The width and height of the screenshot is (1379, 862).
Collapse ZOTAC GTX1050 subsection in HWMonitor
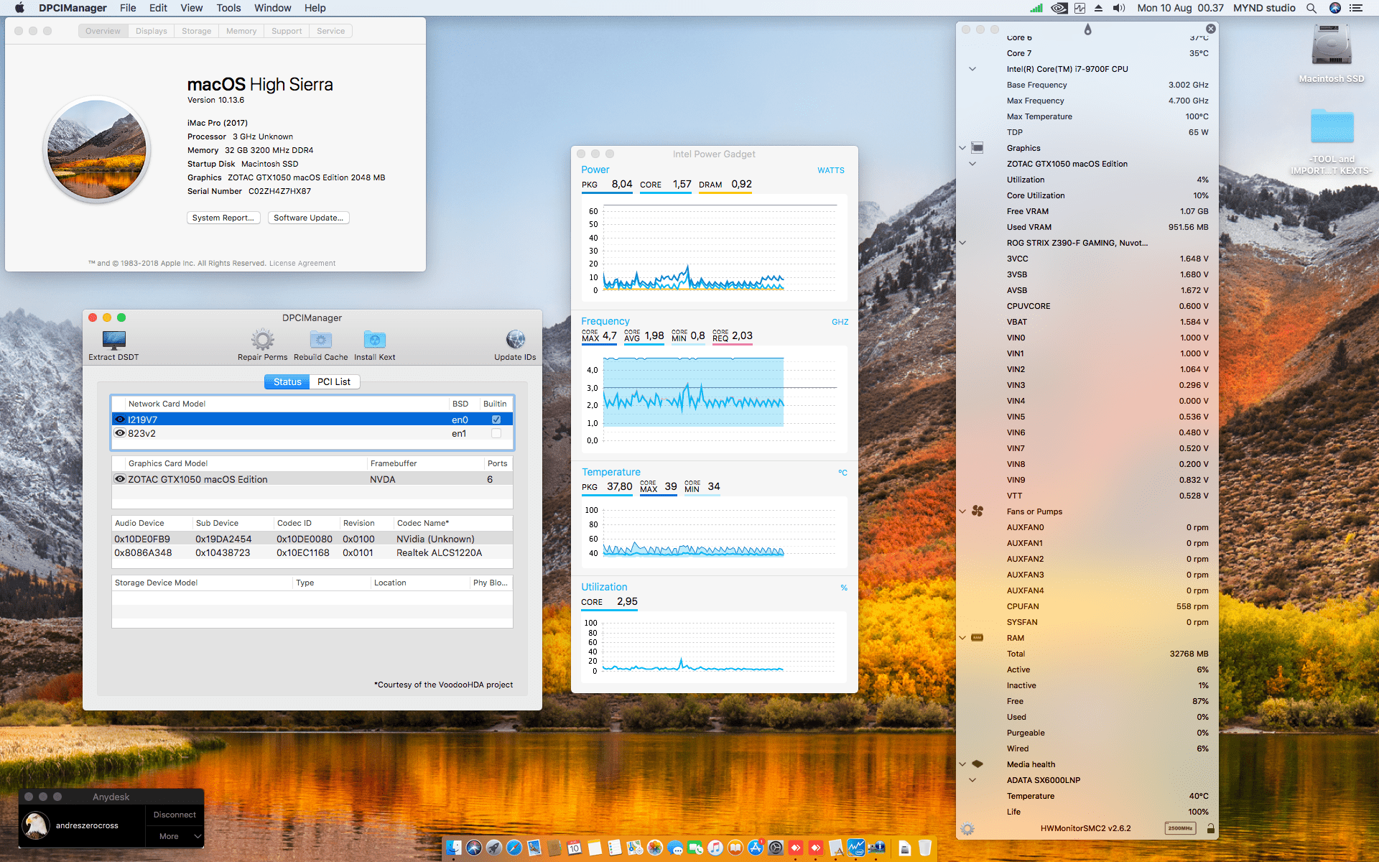coord(972,164)
